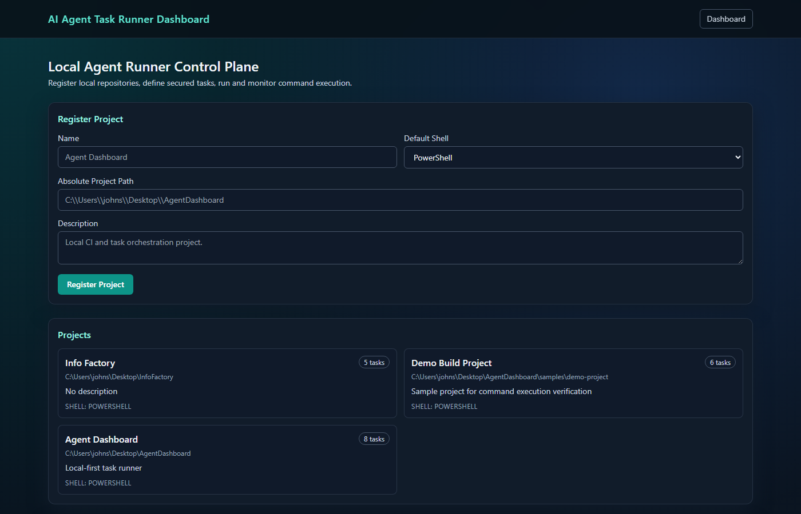
Task: Select the Agent Dashboard project card
Action: tap(227, 460)
